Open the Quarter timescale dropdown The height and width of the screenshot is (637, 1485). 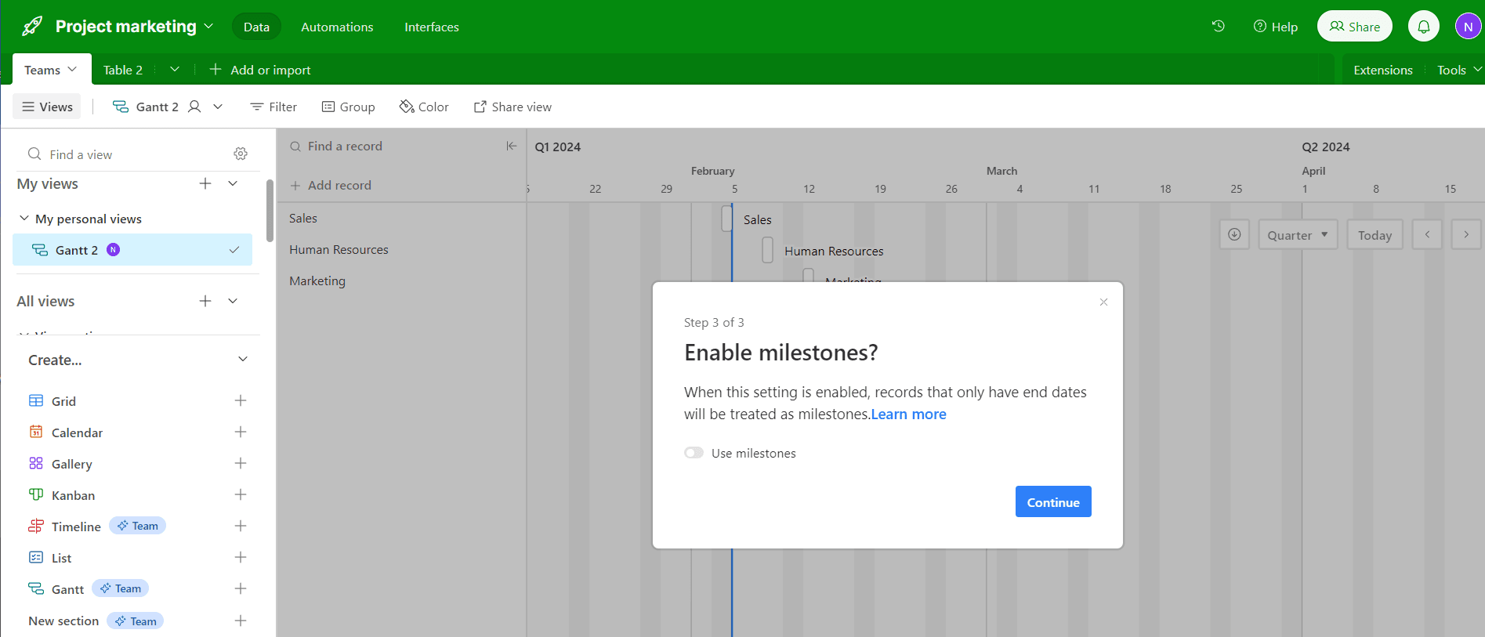(1297, 235)
